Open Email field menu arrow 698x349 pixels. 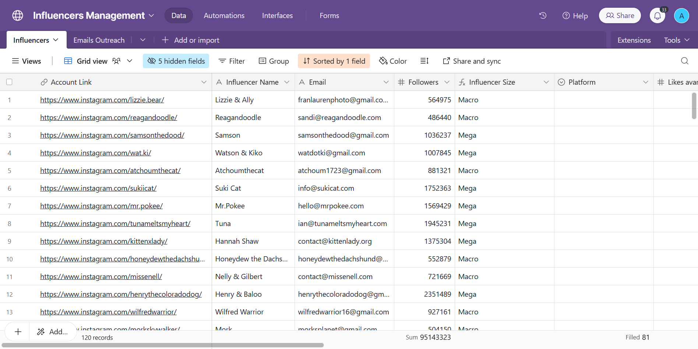[x=386, y=82]
